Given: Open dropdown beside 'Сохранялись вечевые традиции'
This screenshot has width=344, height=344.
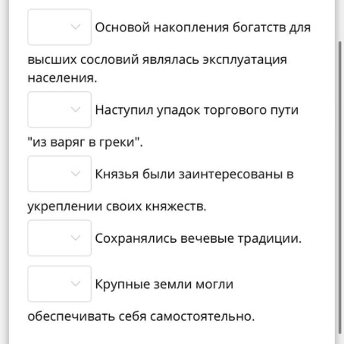Looking at the screenshot, I should click(x=59, y=238).
